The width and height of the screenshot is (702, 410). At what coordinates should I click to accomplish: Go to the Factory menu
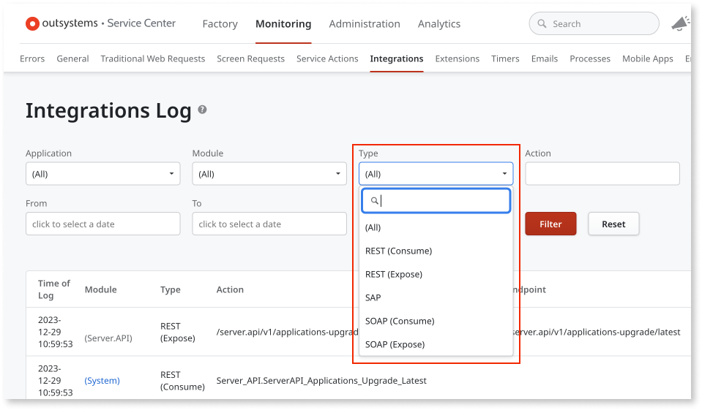tap(220, 23)
